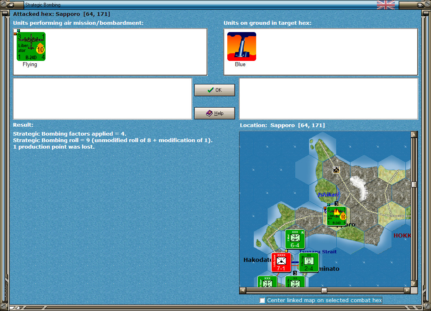Click the red HOKK region label on the map
431x311 pixels.
point(402,235)
